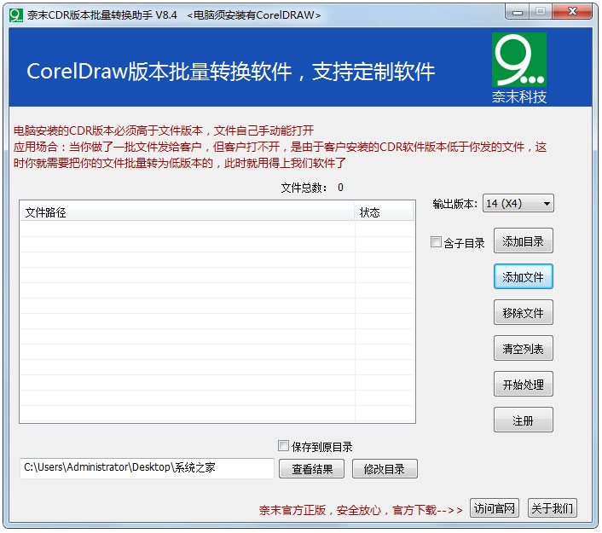
Task: Open the 输出版本 dropdown list
Action: pos(518,204)
